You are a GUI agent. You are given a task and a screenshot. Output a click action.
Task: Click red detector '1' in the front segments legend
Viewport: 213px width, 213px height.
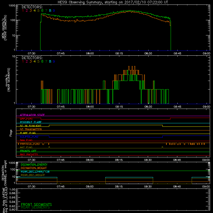[x=23, y=11]
